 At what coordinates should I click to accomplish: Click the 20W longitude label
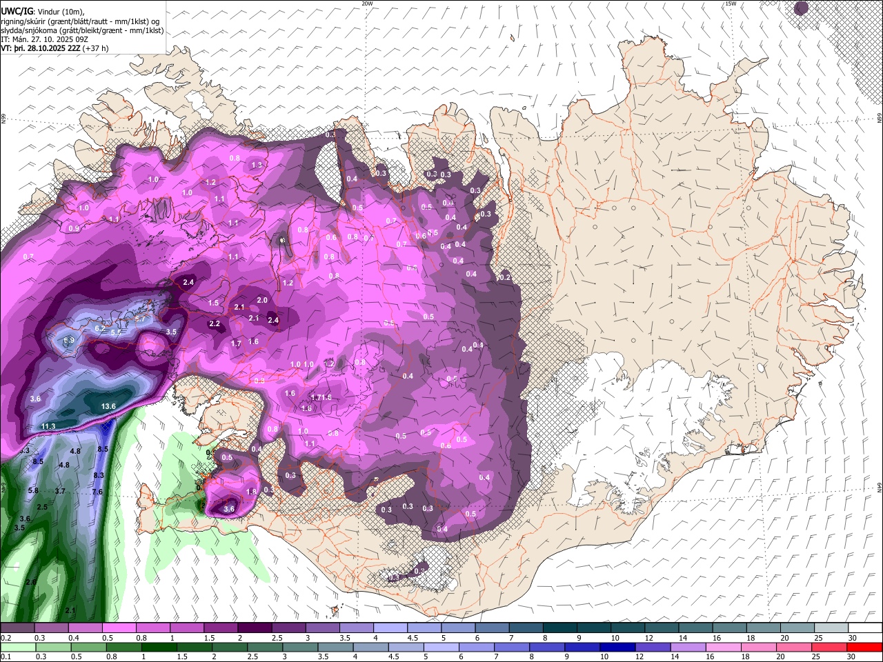tap(368, 3)
